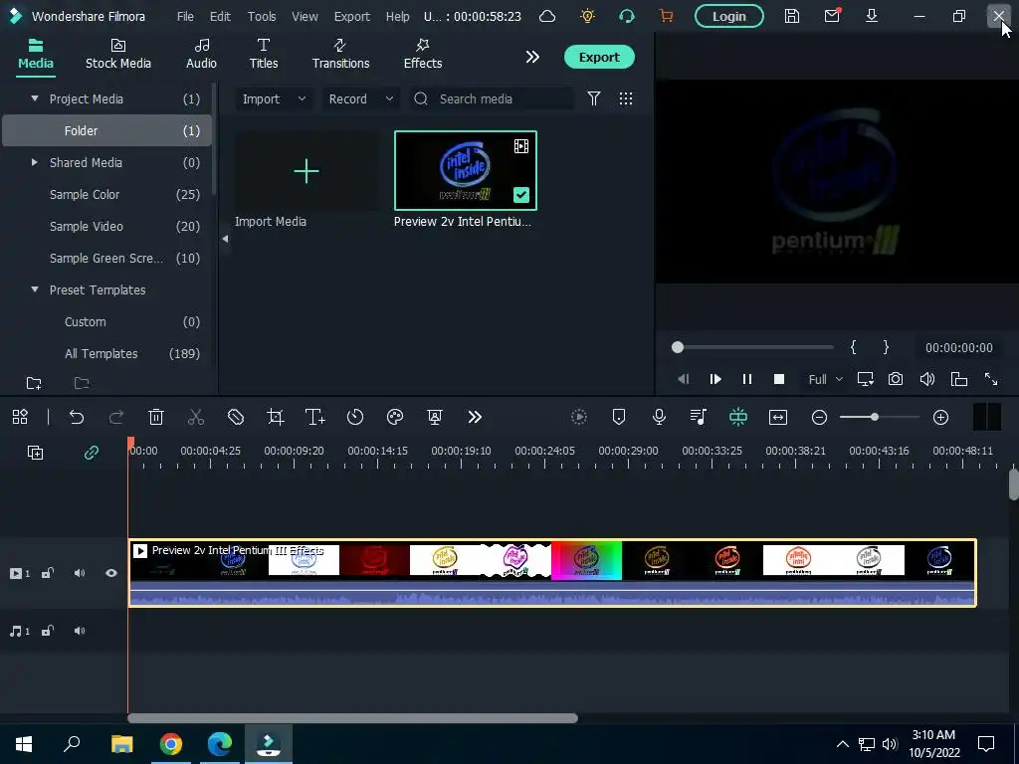Click the stop button in preview
Image resolution: width=1019 pixels, height=764 pixels.
click(x=778, y=379)
